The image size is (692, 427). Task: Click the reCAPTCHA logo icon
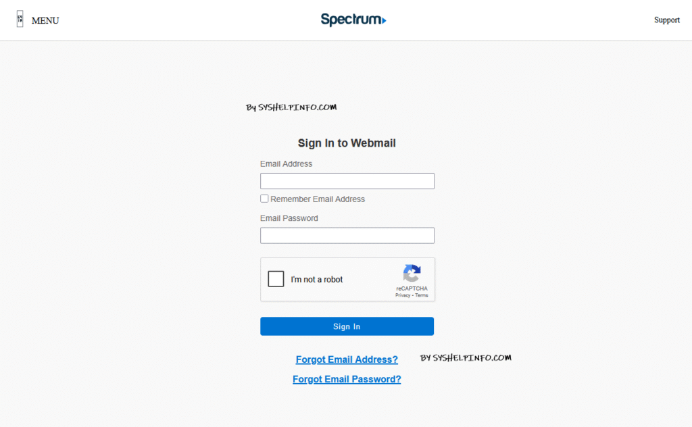[x=412, y=273]
